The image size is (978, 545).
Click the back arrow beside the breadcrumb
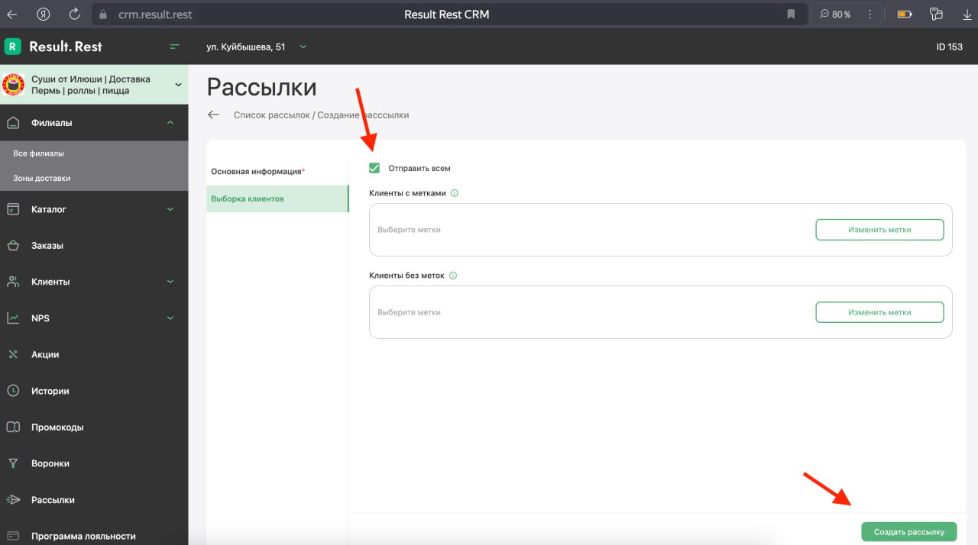[x=214, y=114]
